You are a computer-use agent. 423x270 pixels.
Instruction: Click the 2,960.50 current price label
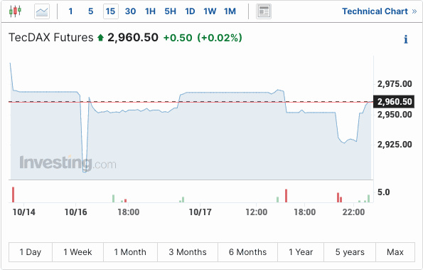pyautogui.click(x=133, y=37)
